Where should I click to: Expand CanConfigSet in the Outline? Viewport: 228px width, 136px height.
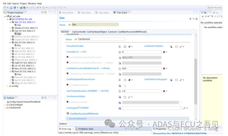5,105
